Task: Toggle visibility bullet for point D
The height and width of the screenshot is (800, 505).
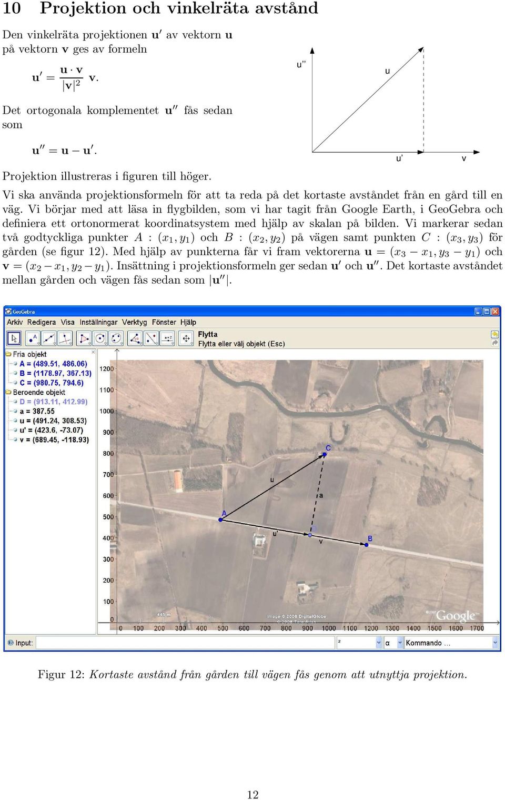Action: click(x=16, y=402)
